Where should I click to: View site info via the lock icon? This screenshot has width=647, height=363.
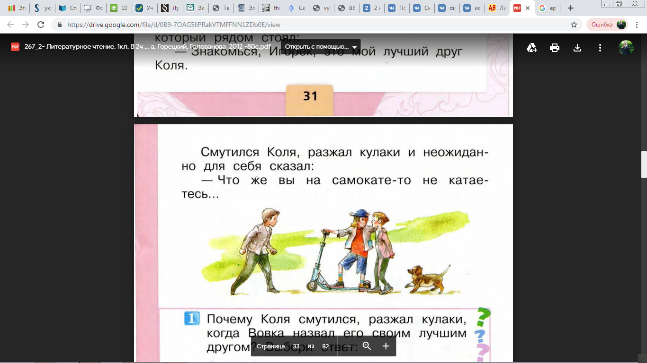click(x=59, y=25)
